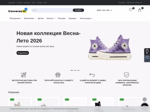Click the 100% ОРИГИНАЛЬНЫЕ КОНВЕРСЫ text
The width and height of the screenshot is (150, 112).
(127, 83)
